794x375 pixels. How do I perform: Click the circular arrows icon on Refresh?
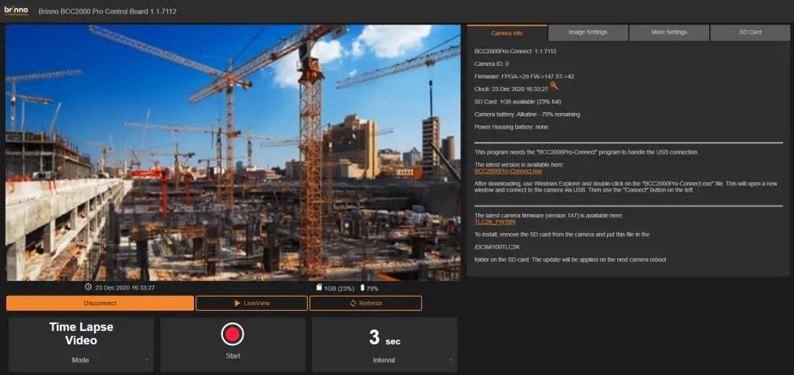coord(353,303)
